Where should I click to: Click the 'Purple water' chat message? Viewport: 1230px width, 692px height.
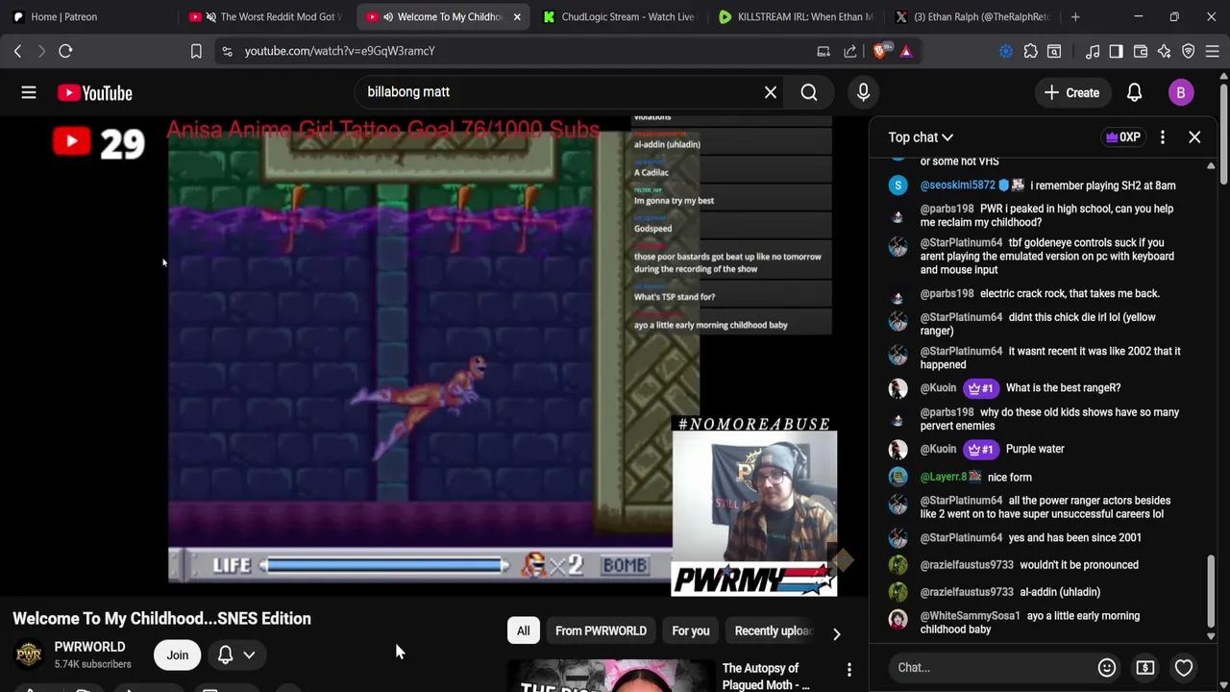(x=1035, y=449)
